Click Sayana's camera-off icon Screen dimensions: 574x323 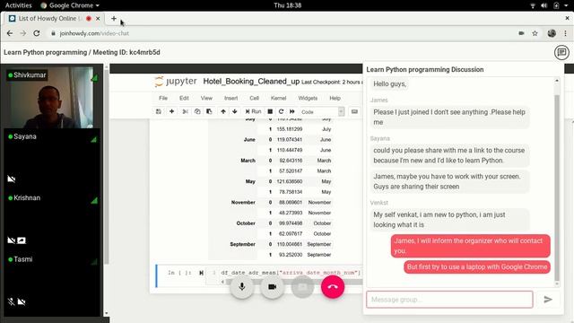12,179
